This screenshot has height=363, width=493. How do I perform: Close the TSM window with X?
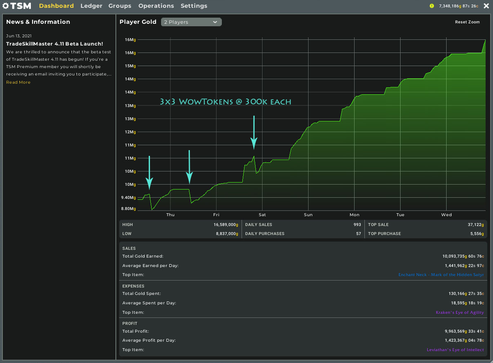click(486, 6)
